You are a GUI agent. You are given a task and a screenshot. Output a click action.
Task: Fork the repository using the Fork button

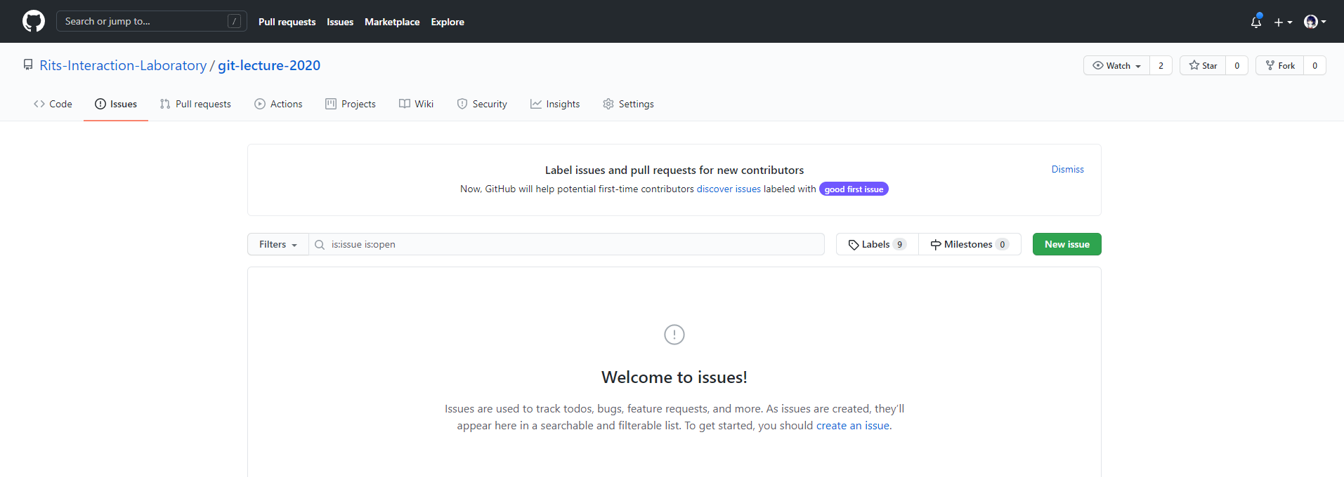click(1279, 65)
